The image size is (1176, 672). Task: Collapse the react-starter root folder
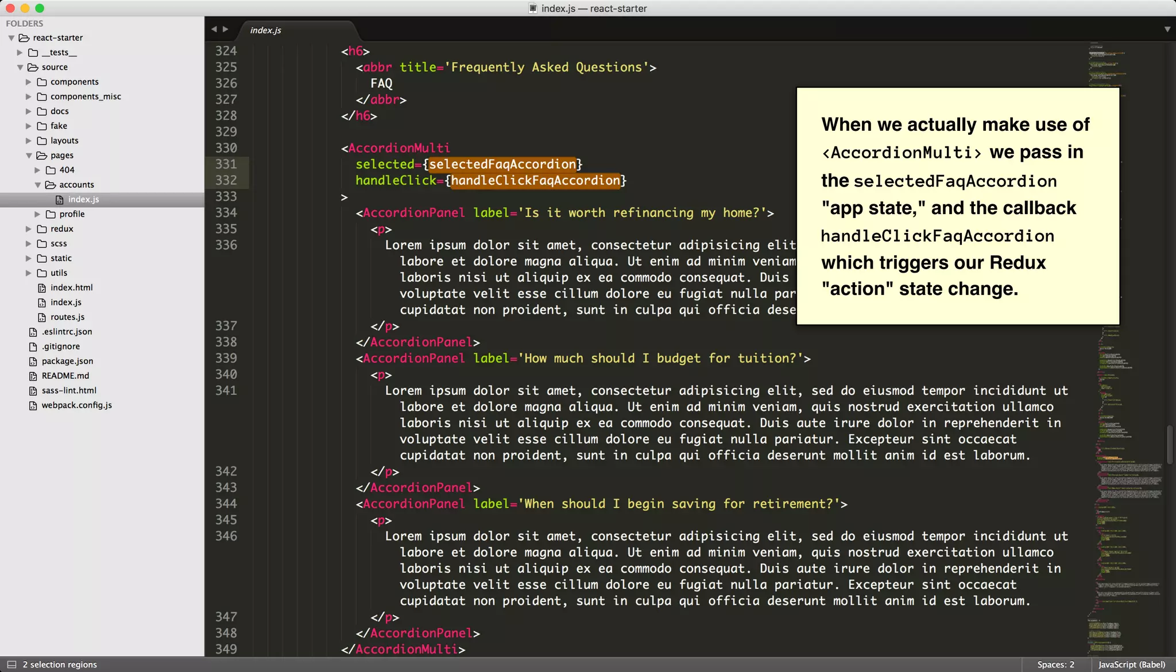(11, 38)
